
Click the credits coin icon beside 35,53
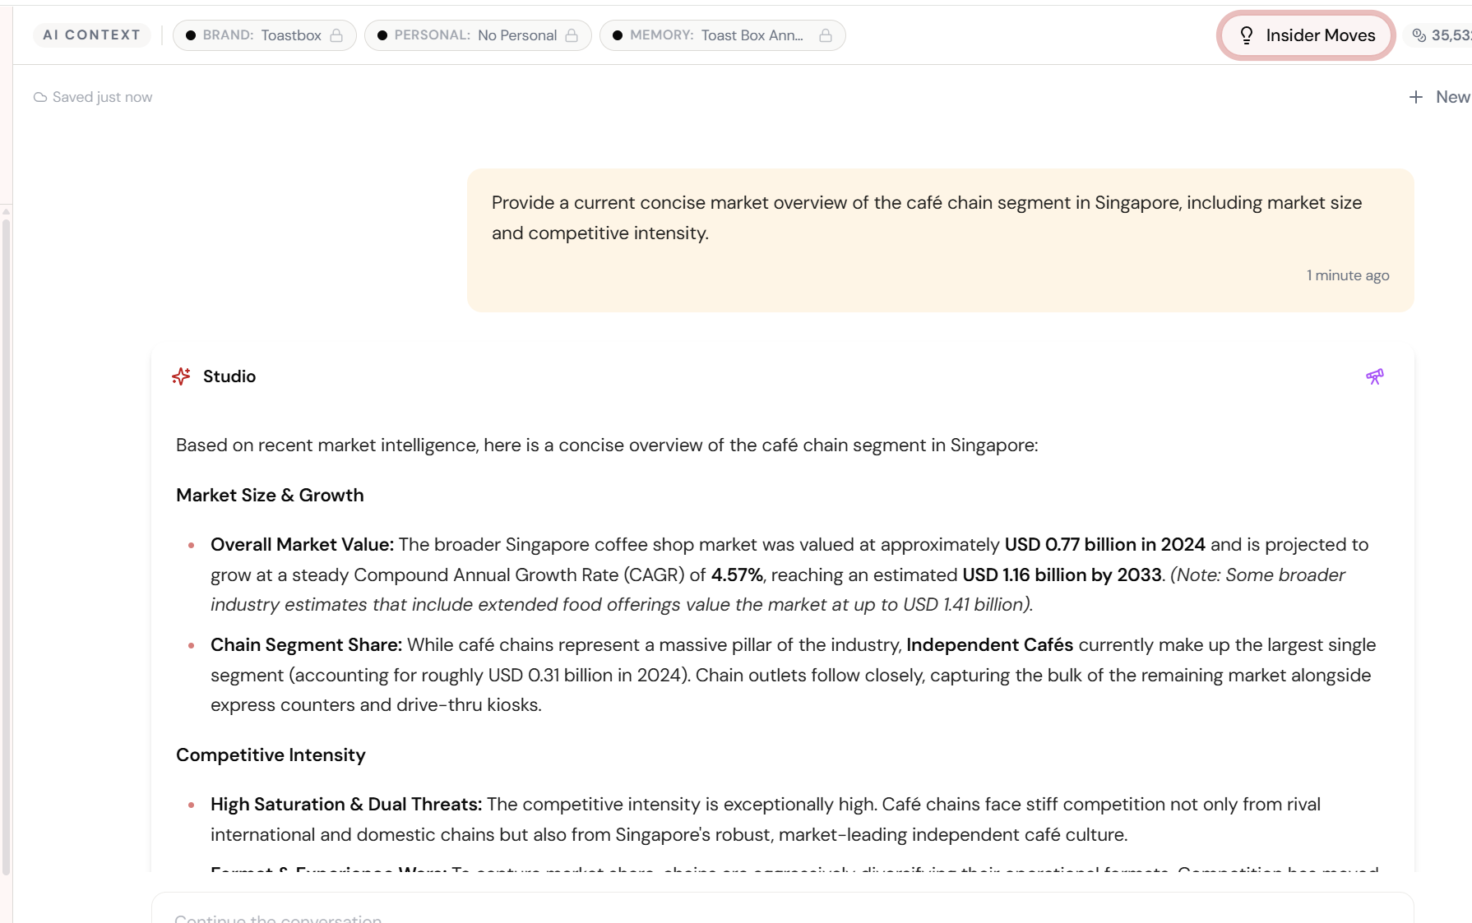tap(1419, 35)
